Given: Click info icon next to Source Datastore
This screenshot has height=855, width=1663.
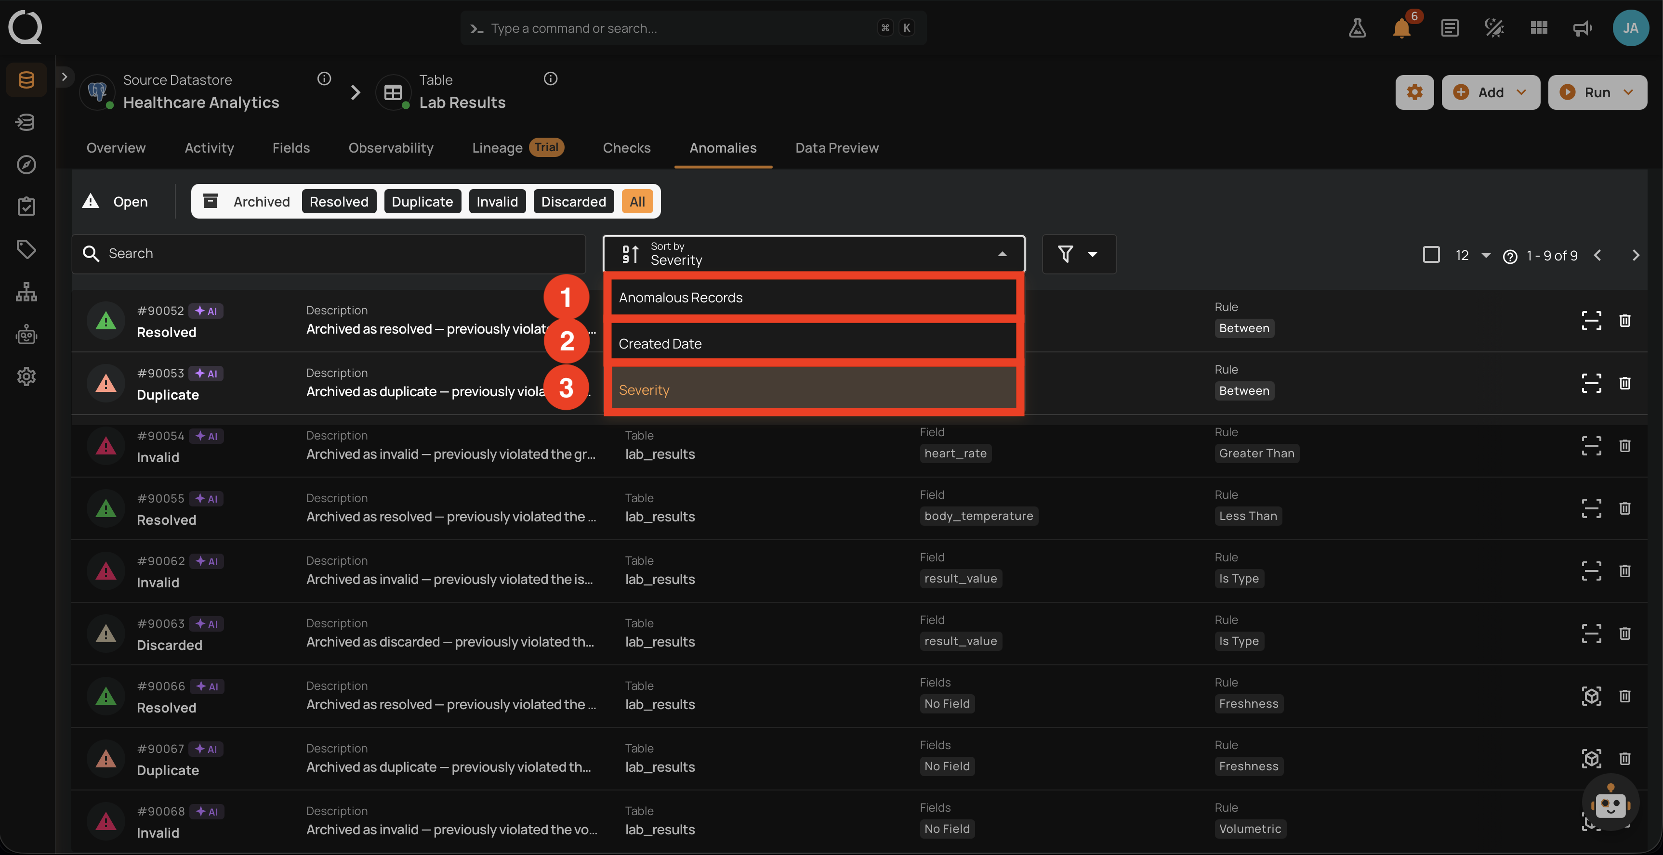Looking at the screenshot, I should (x=324, y=79).
